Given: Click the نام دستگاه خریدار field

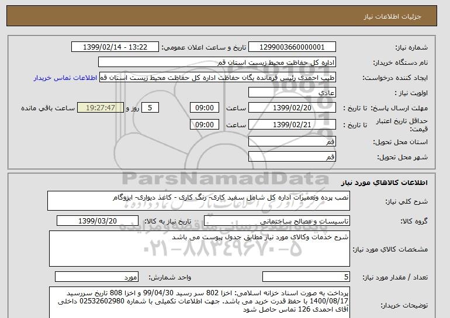Looking at the screenshot, I should pos(217,62).
